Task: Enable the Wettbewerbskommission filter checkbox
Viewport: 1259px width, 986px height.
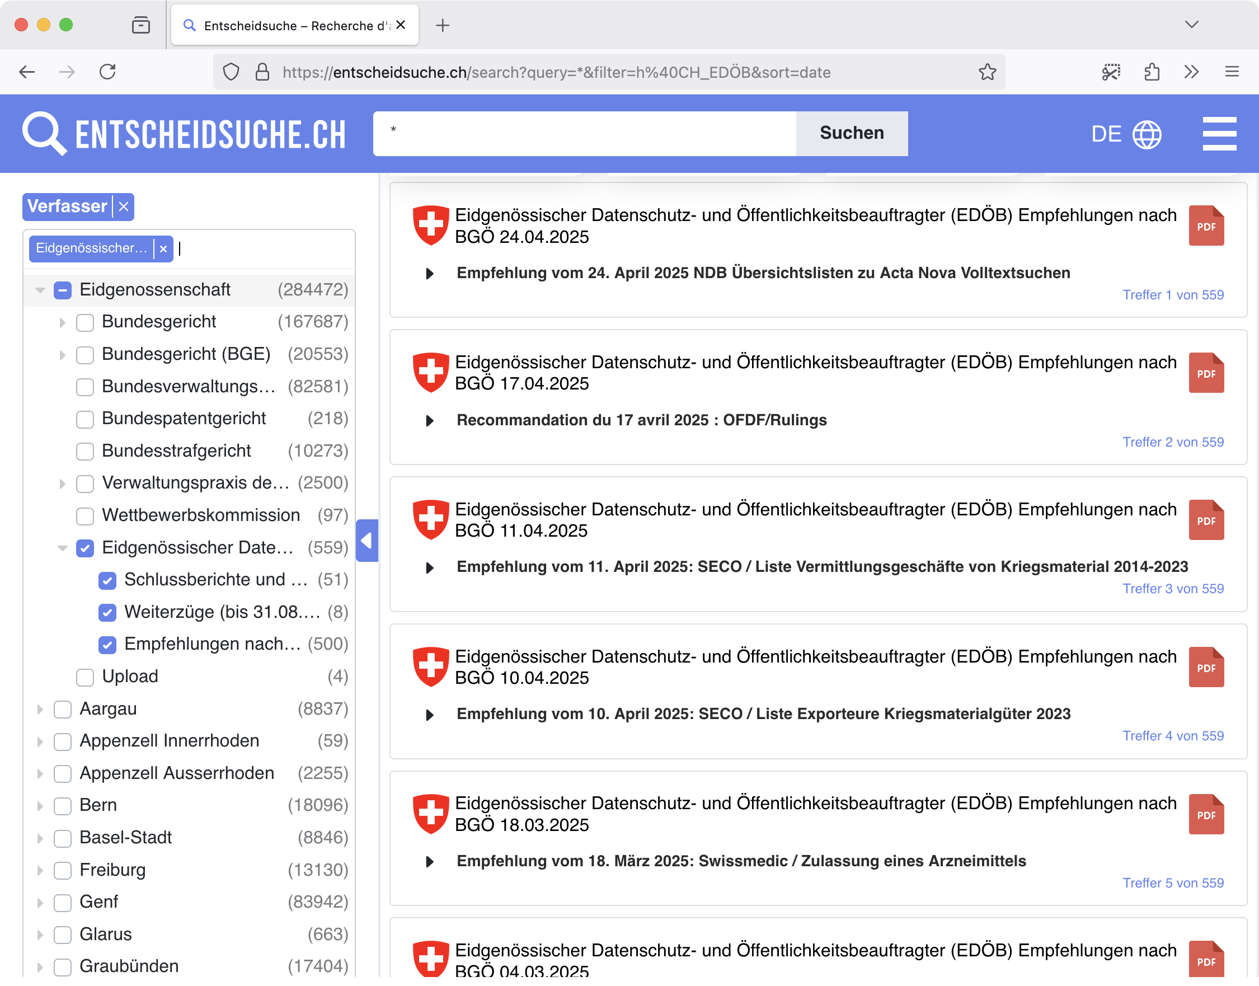Action: 86,515
